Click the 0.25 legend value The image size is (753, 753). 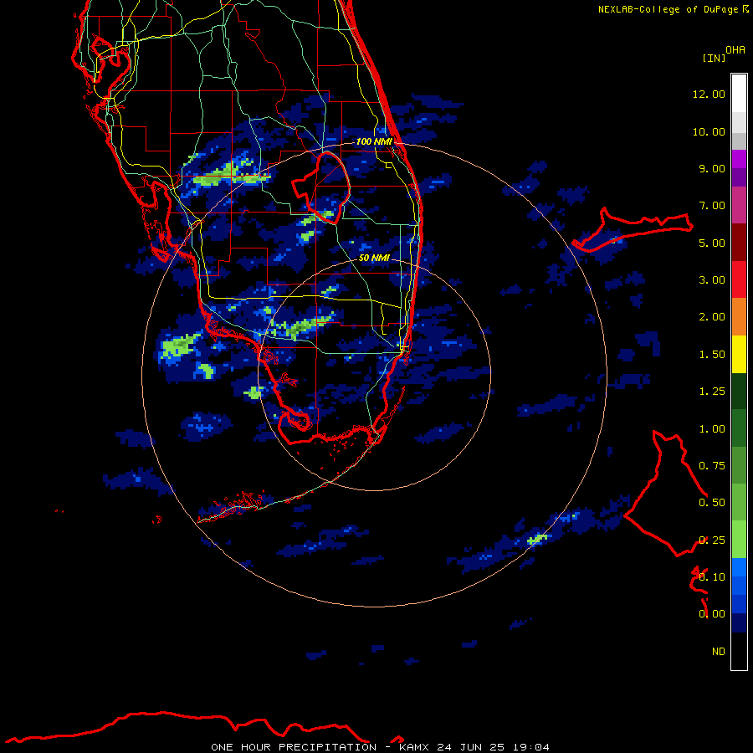(x=712, y=540)
